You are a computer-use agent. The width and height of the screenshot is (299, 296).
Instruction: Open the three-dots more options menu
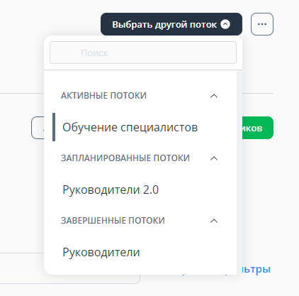click(x=262, y=24)
